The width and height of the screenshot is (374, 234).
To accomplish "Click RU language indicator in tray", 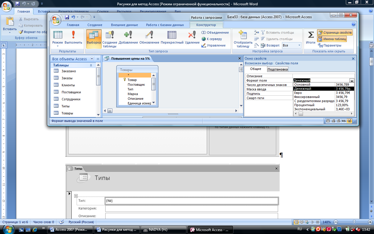I will (x=299, y=229).
